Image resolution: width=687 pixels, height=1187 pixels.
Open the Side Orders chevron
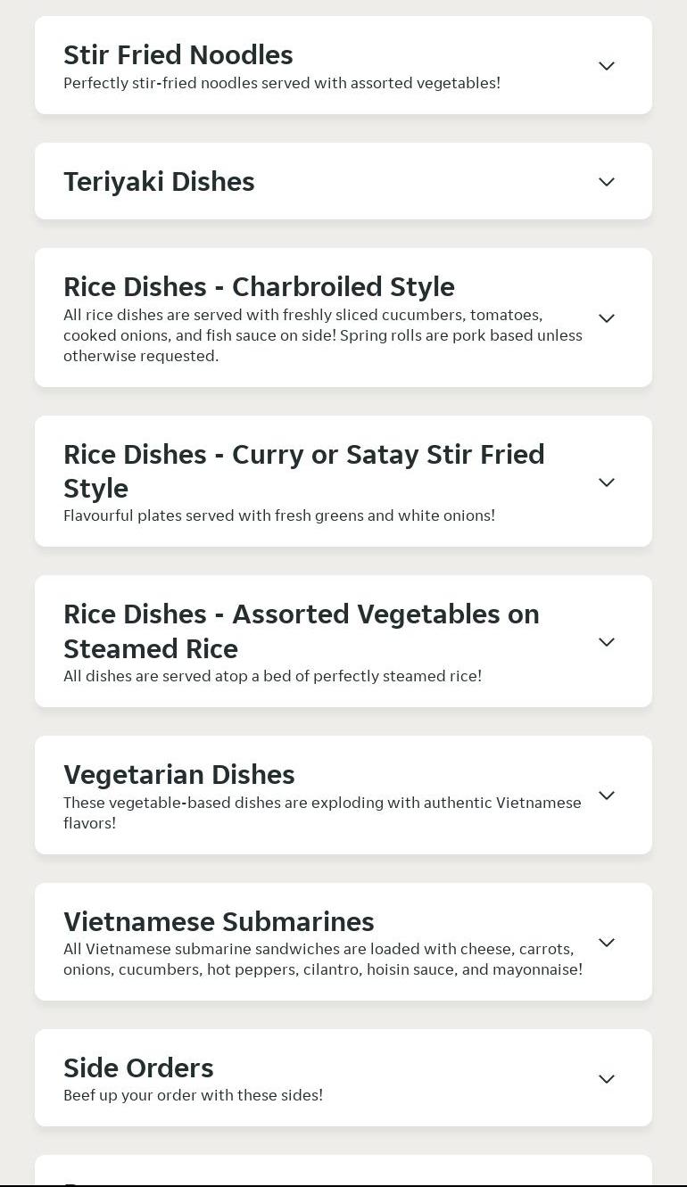point(606,1079)
